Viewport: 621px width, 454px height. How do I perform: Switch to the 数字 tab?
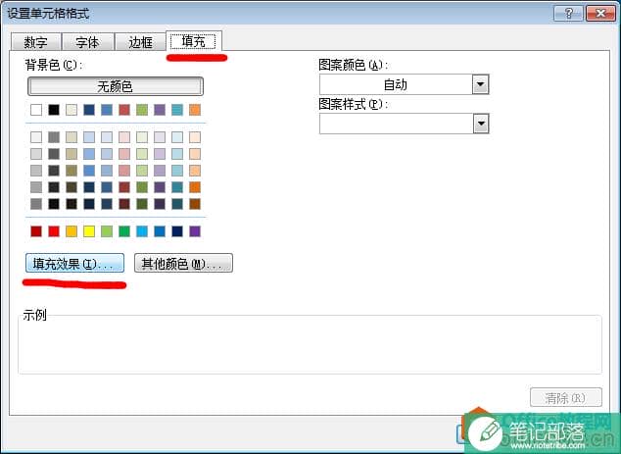click(x=35, y=41)
